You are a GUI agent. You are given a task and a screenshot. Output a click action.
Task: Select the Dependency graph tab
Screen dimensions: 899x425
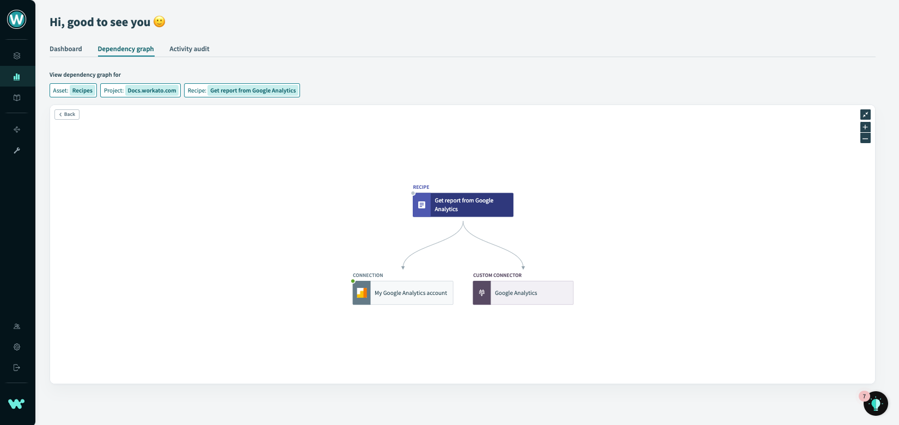pyautogui.click(x=126, y=49)
